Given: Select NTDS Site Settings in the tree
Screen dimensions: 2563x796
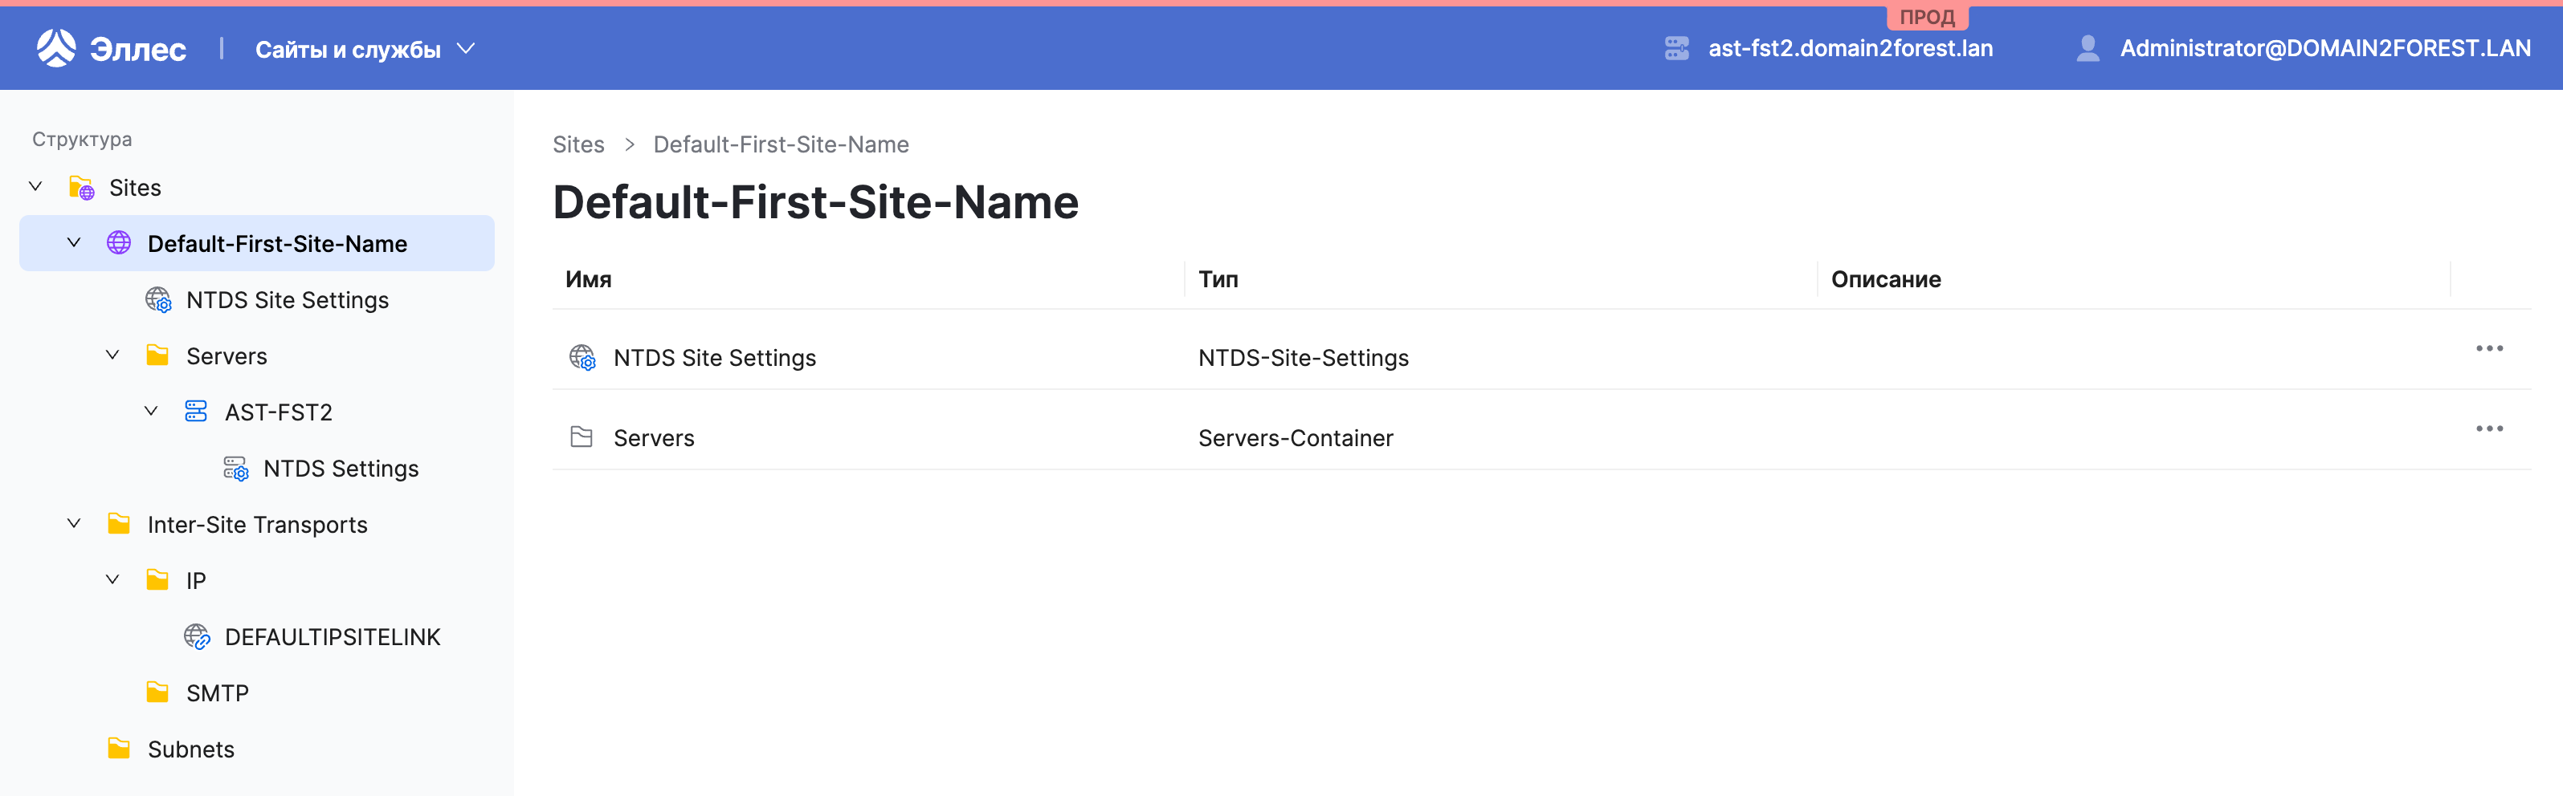Looking at the screenshot, I should pyautogui.click(x=287, y=299).
